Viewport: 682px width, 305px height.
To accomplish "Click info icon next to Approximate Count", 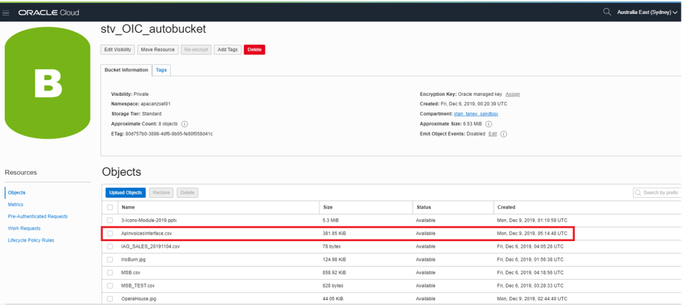I will [184, 124].
